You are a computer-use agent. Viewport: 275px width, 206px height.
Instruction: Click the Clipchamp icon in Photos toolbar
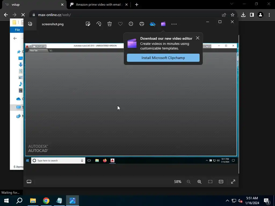(163, 24)
